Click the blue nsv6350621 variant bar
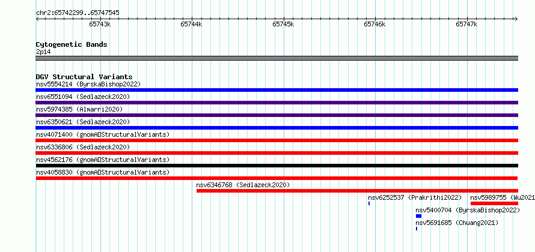 pyautogui.click(x=277, y=128)
